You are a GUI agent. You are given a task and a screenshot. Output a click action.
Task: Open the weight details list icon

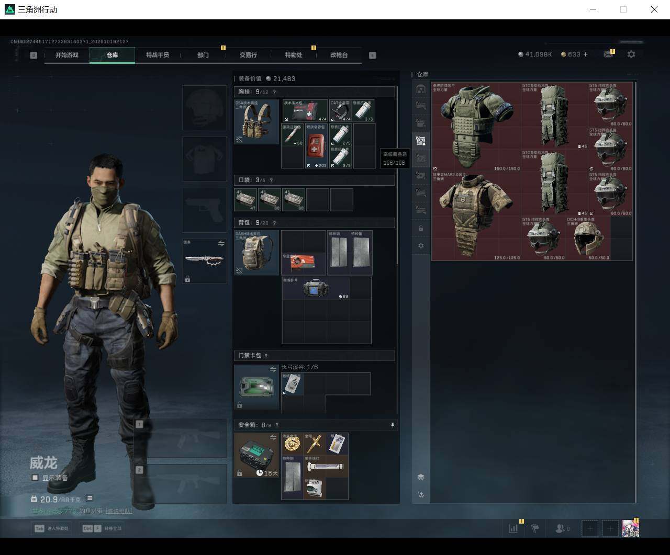coord(90,499)
